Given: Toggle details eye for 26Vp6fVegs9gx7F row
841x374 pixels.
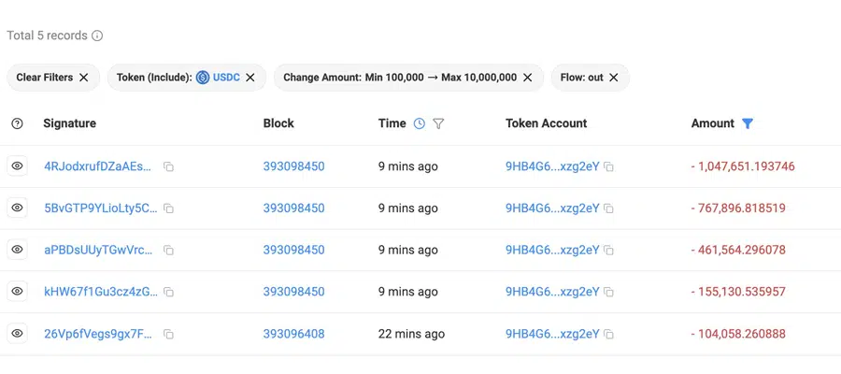Looking at the screenshot, I should click(17, 334).
